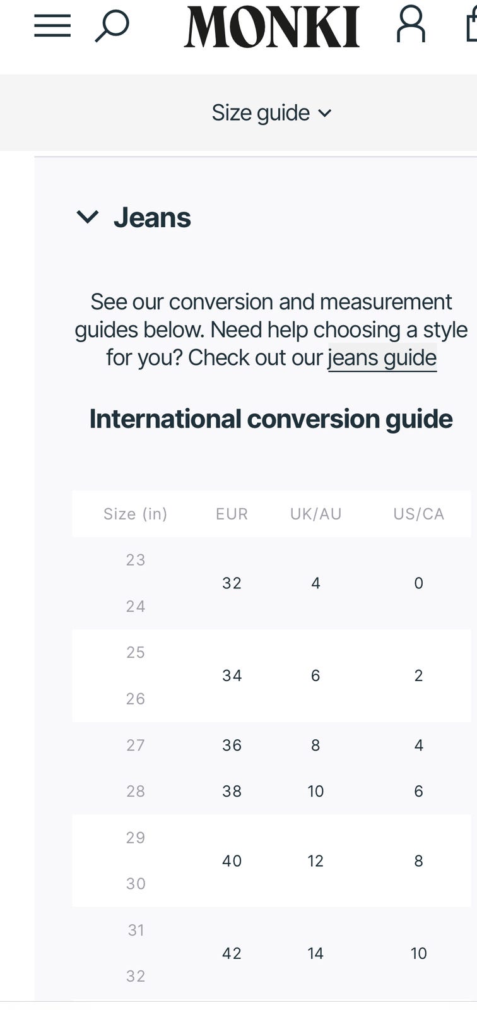
Task: Click US/CA size 10 cell
Action: [418, 953]
